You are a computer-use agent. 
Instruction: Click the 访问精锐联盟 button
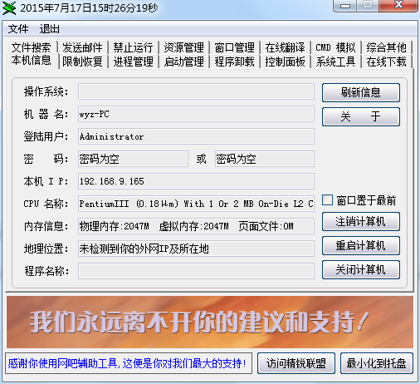coord(296,363)
